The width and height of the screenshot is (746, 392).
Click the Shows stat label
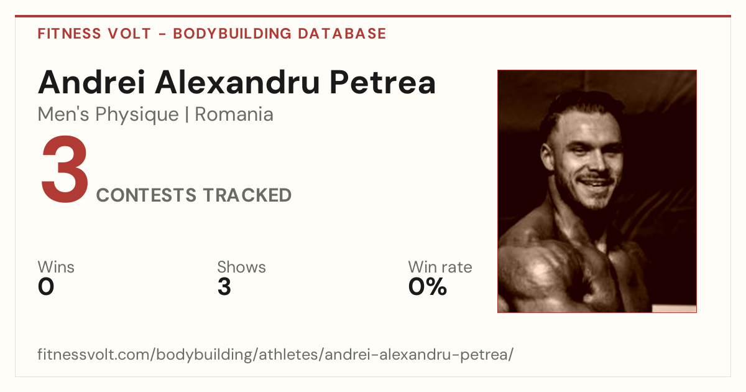click(x=241, y=268)
